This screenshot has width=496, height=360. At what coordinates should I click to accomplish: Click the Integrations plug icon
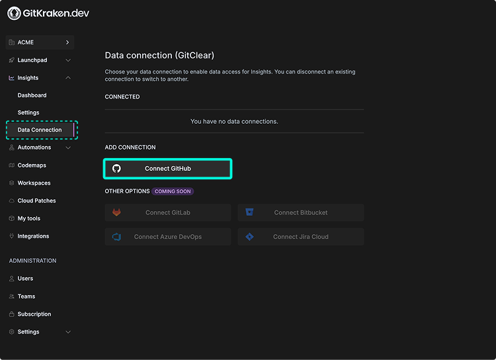click(12, 236)
